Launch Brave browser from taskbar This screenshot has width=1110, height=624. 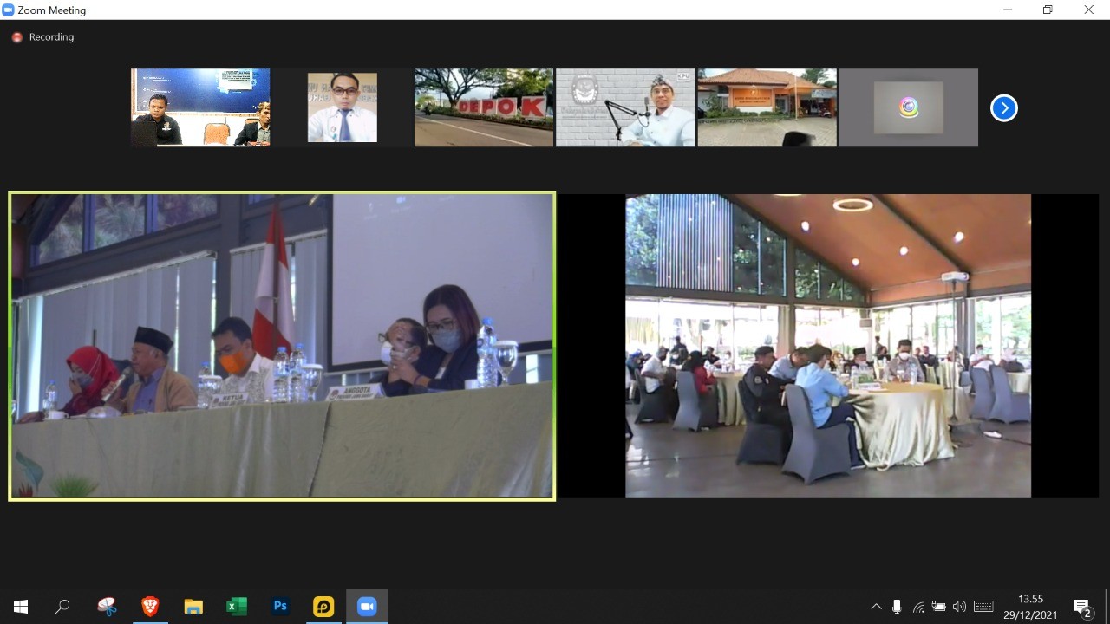150,607
